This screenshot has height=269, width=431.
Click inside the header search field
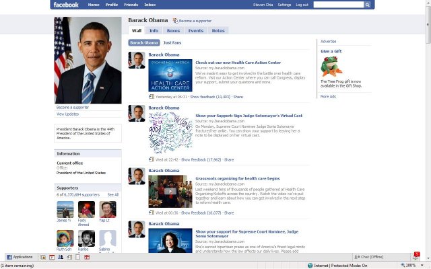coord(339,5)
